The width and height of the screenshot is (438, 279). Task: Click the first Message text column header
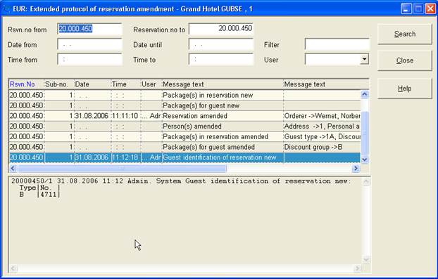click(223, 84)
